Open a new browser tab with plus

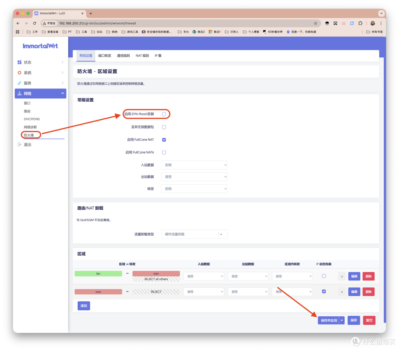click(x=91, y=13)
